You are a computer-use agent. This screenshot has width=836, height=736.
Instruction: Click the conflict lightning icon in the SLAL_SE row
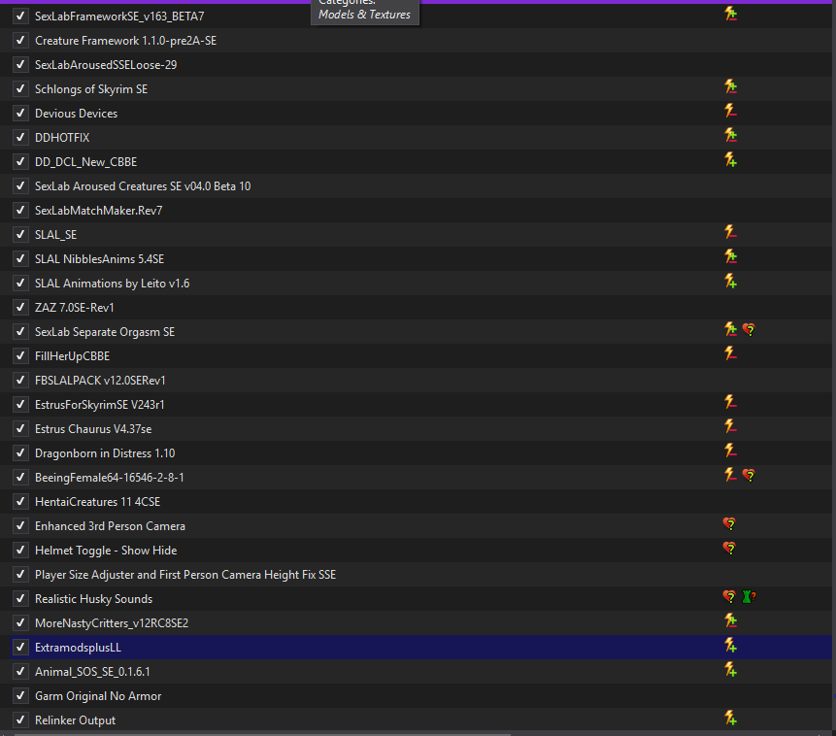[730, 232]
